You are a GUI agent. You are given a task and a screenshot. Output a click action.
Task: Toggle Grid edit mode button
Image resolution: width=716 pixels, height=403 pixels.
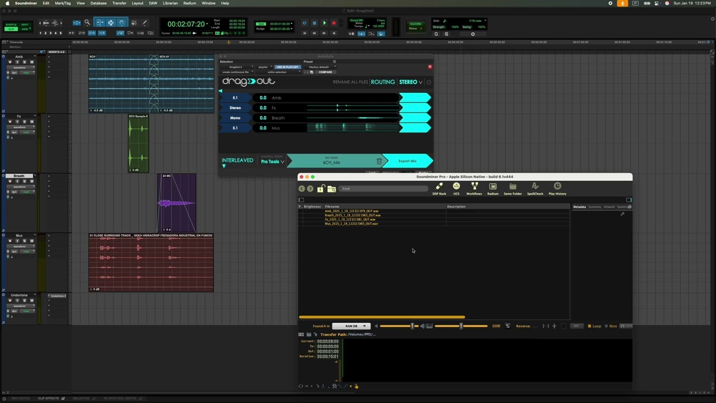[x=25, y=29]
